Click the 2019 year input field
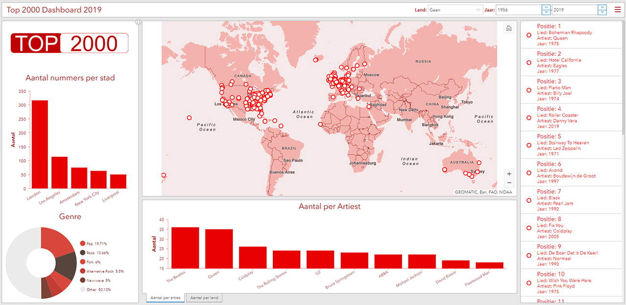 pyautogui.click(x=575, y=10)
